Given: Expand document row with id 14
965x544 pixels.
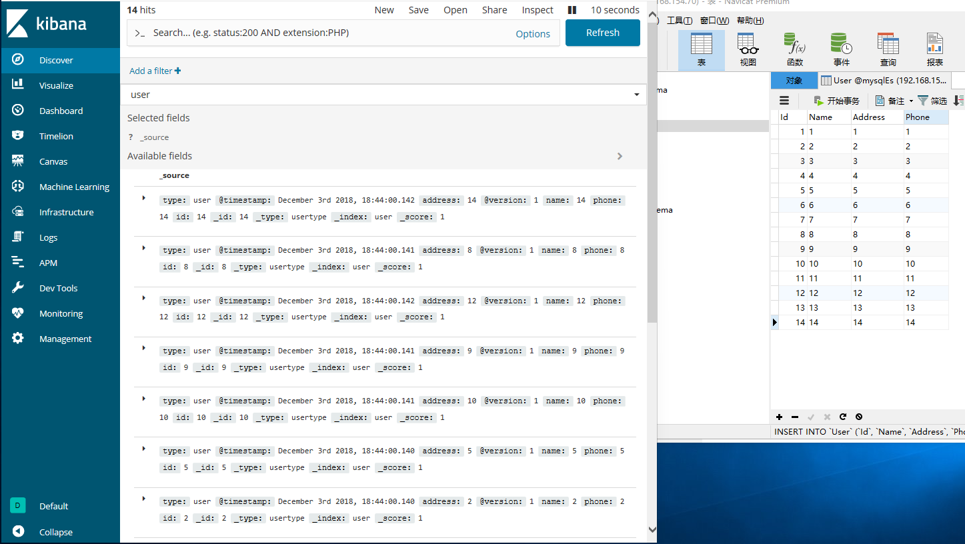Looking at the screenshot, I should (144, 198).
